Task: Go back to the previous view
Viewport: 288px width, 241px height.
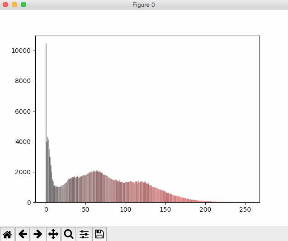Action: (x=23, y=234)
